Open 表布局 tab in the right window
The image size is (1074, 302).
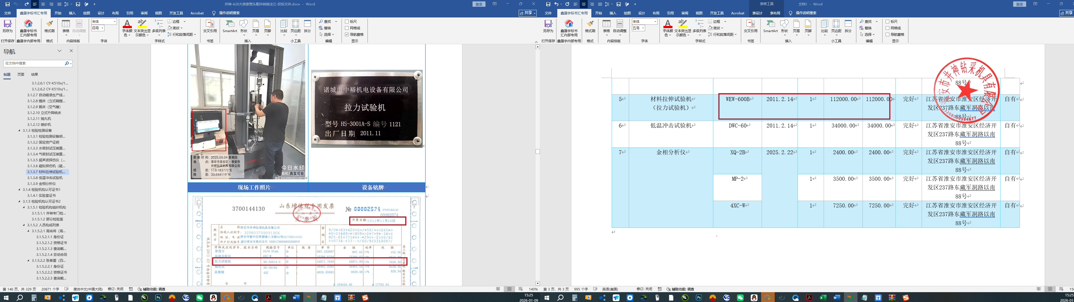point(775,13)
